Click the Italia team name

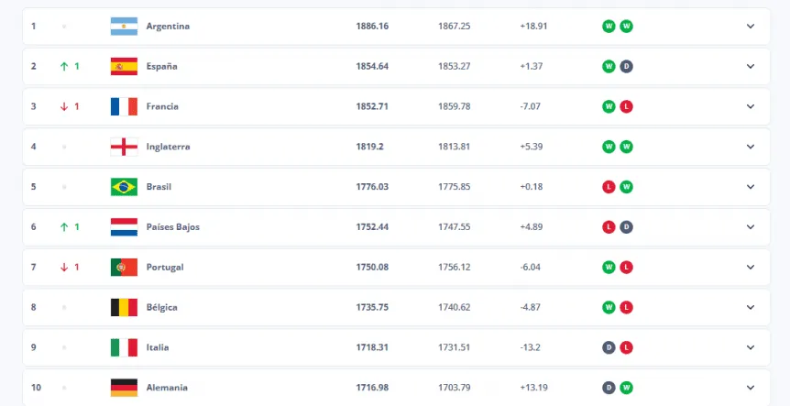(x=158, y=347)
